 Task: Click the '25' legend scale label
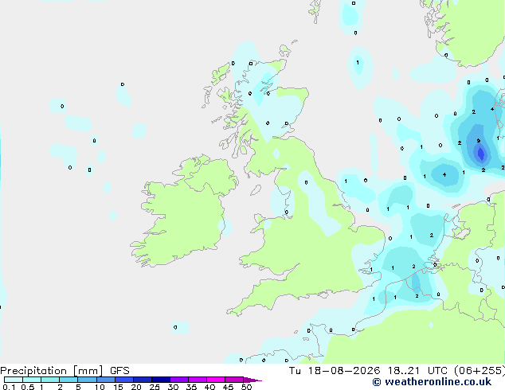coord(155,387)
